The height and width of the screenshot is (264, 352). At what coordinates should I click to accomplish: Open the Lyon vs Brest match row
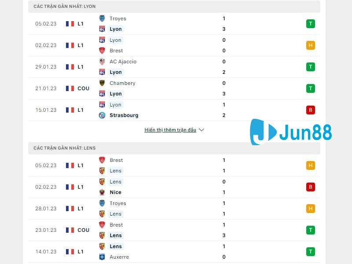pyautogui.click(x=176, y=45)
